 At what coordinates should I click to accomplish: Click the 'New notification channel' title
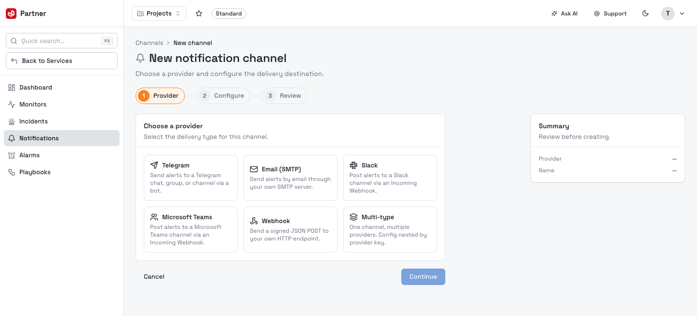click(x=218, y=59)
